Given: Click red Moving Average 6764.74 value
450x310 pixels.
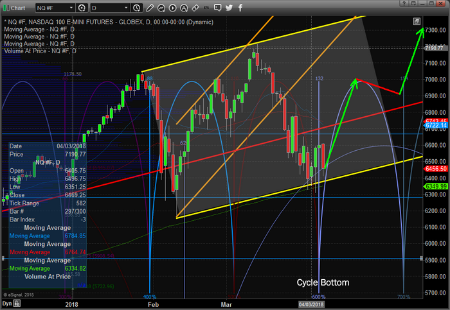Looking at the screenshot, I should 75,252.
